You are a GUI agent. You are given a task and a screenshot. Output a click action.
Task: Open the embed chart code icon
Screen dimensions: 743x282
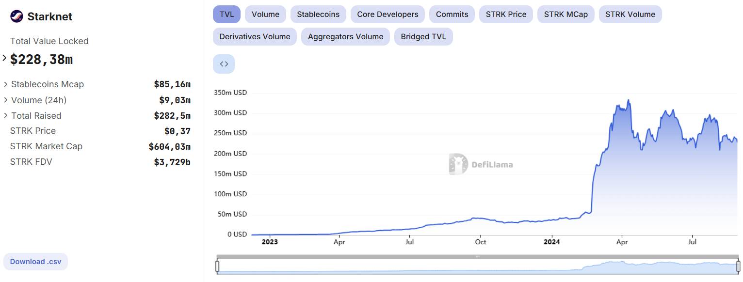point(224,64)
